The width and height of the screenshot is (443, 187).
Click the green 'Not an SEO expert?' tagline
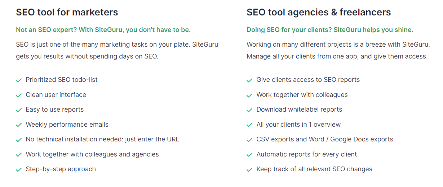103,30
